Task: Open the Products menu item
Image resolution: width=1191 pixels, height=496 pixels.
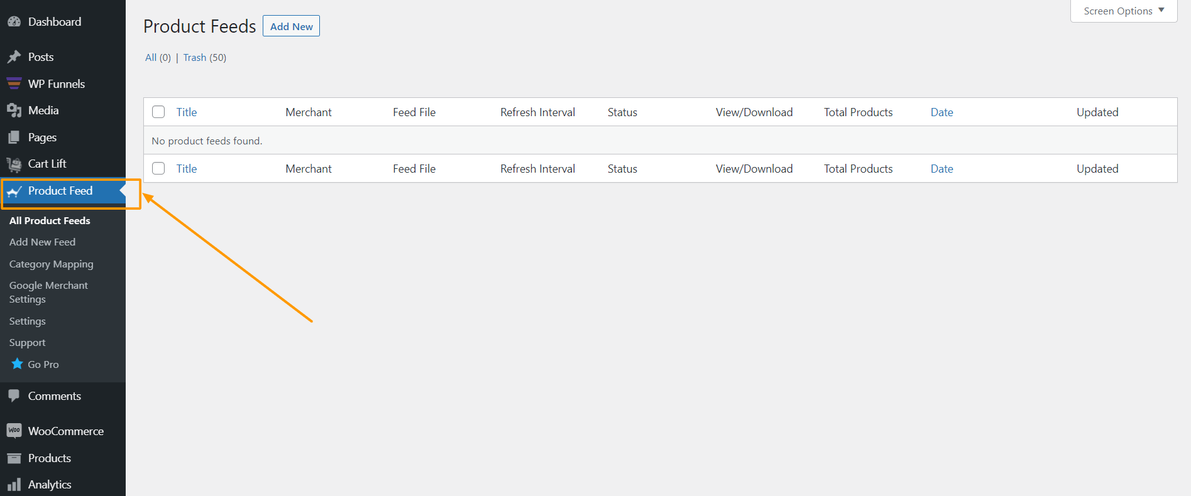Action: click(50, 458)
